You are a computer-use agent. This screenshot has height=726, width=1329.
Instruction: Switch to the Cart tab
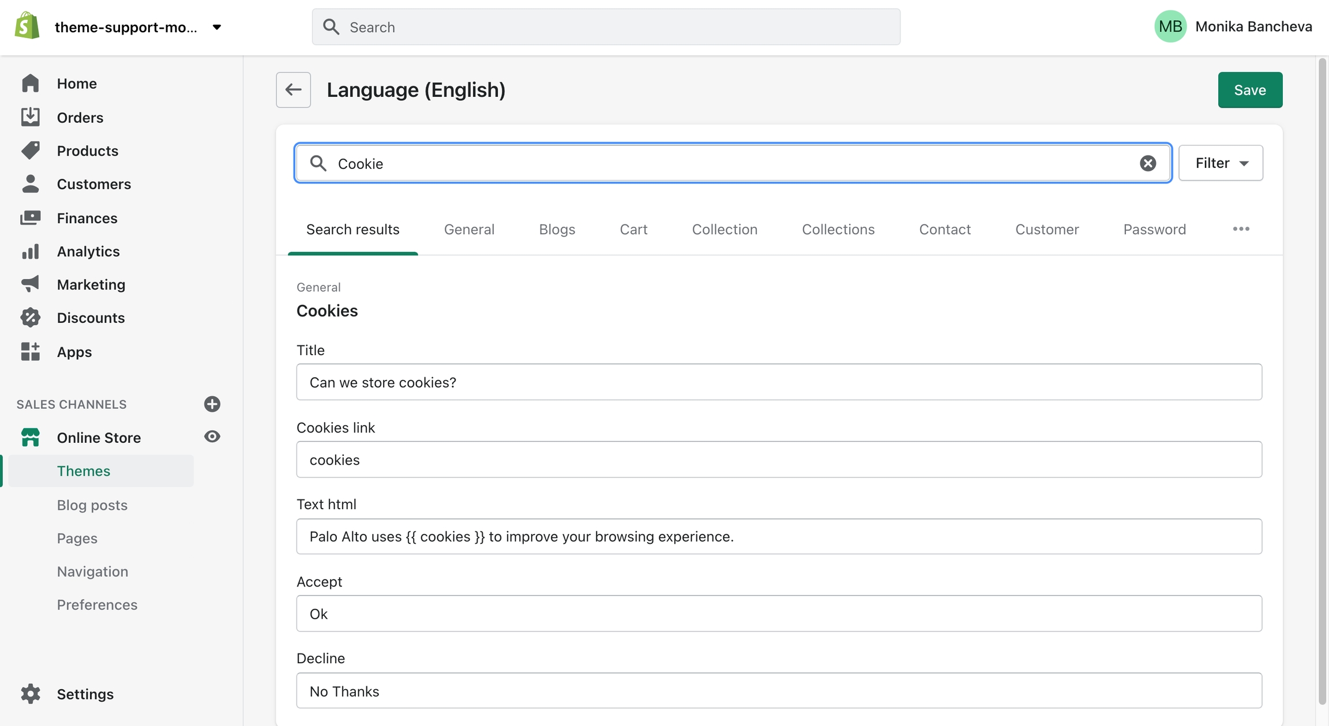coord(633,229)
